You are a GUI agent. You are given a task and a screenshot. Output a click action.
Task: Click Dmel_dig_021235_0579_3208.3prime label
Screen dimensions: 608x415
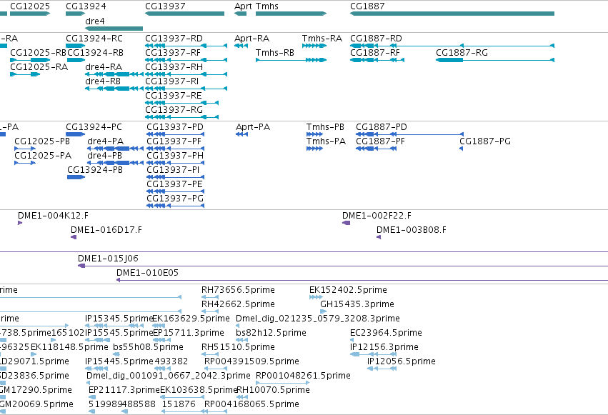click(x=318, y=319)
